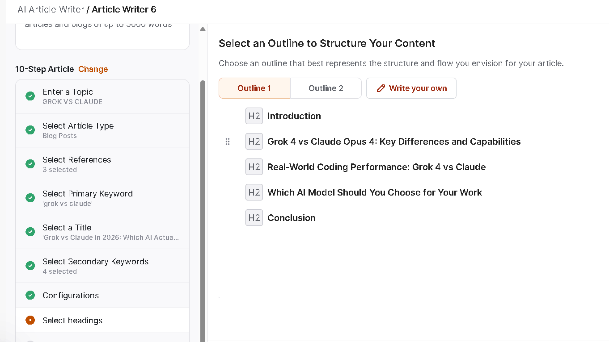This screenshot has width=609, height=342.
Task: Go to the Select headings step
Action: (x=102, y=321)
